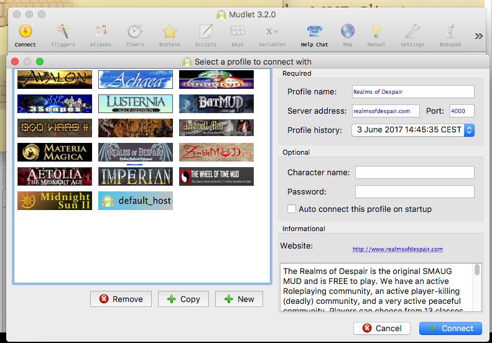Click the Copy profile button

coord(183,299)
